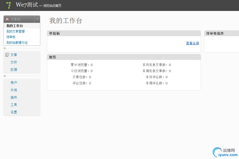Open the 设置 section in sidebar
This screenshot has width=239, height=159.
tap(14, 112)
